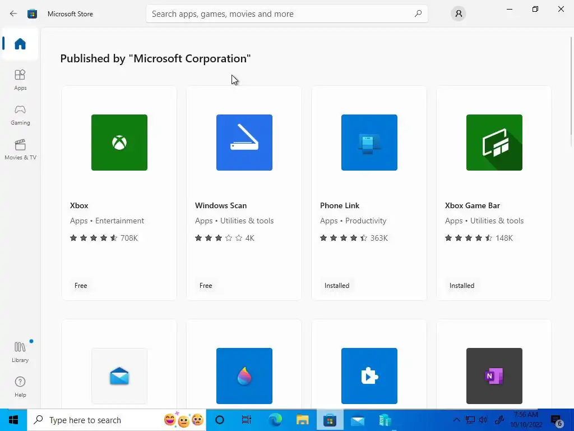The height and width of the screenshot is (431, 574).
Task: Open the Mail app from the taskbar
Action: (357, 420)
